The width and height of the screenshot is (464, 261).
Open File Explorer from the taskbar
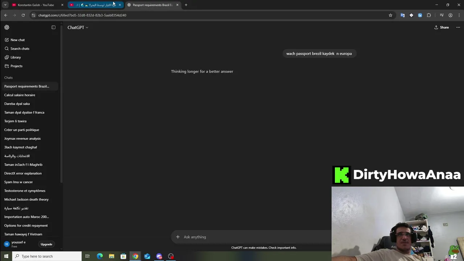tap(112, 256)
